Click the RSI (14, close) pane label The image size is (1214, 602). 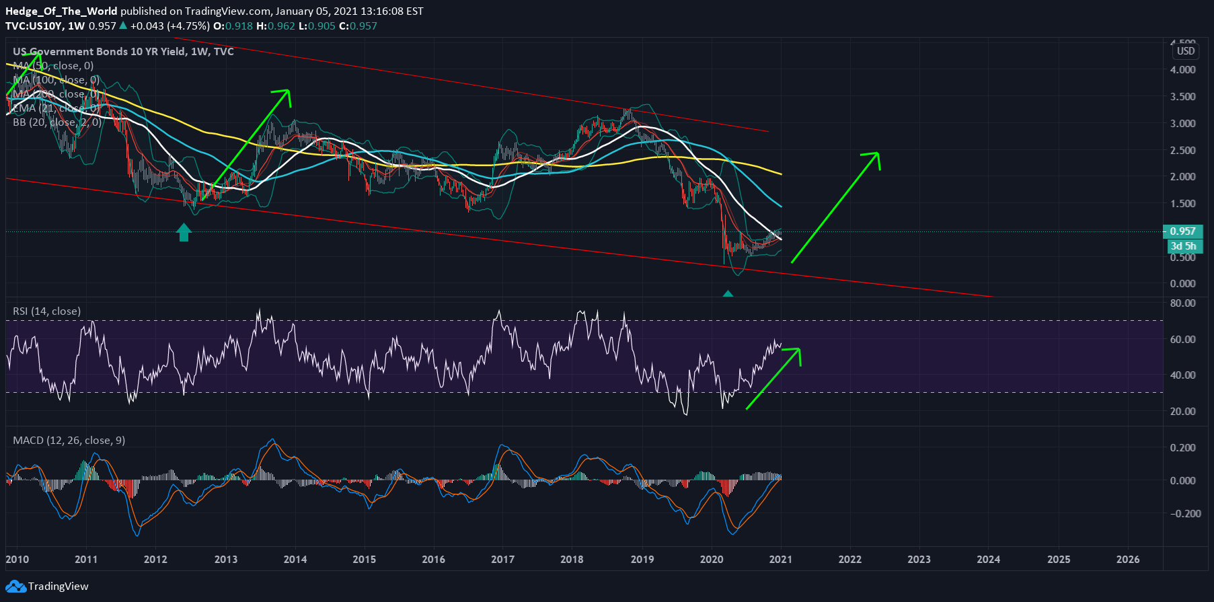coord(47,311)
